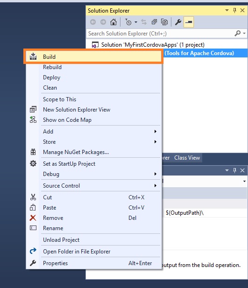Select Scope to This menu item

pyautogui.click(x=93, y=99)
